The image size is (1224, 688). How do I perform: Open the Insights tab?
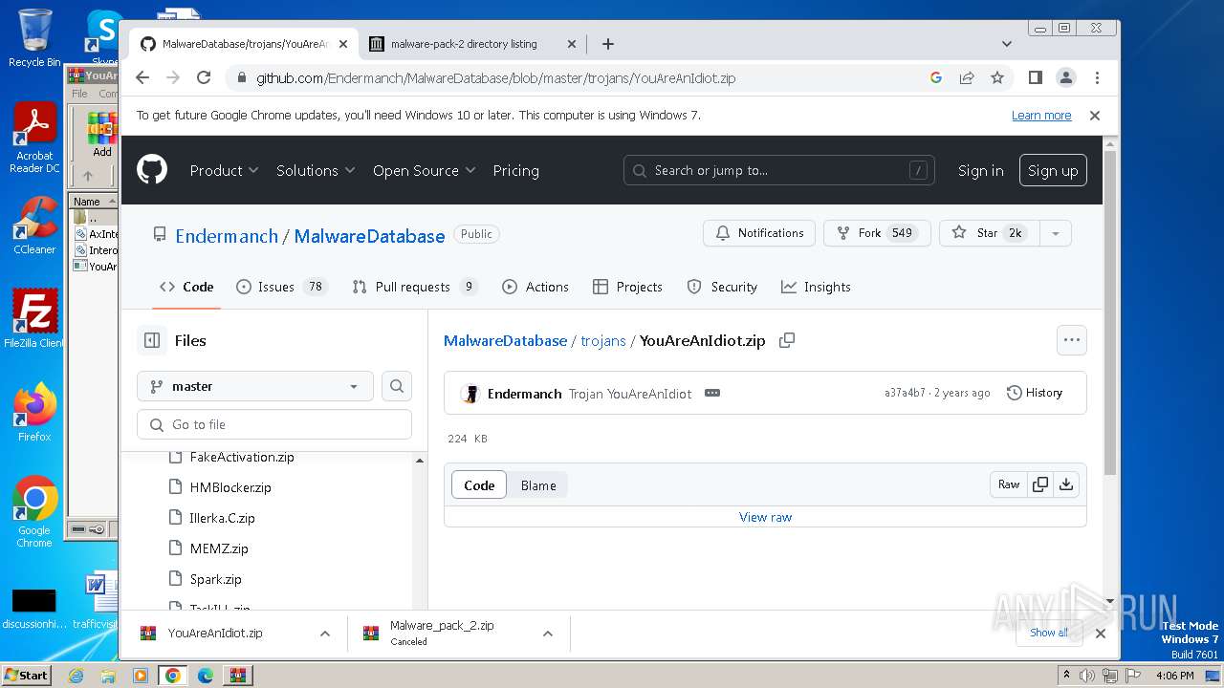(816, 287)
